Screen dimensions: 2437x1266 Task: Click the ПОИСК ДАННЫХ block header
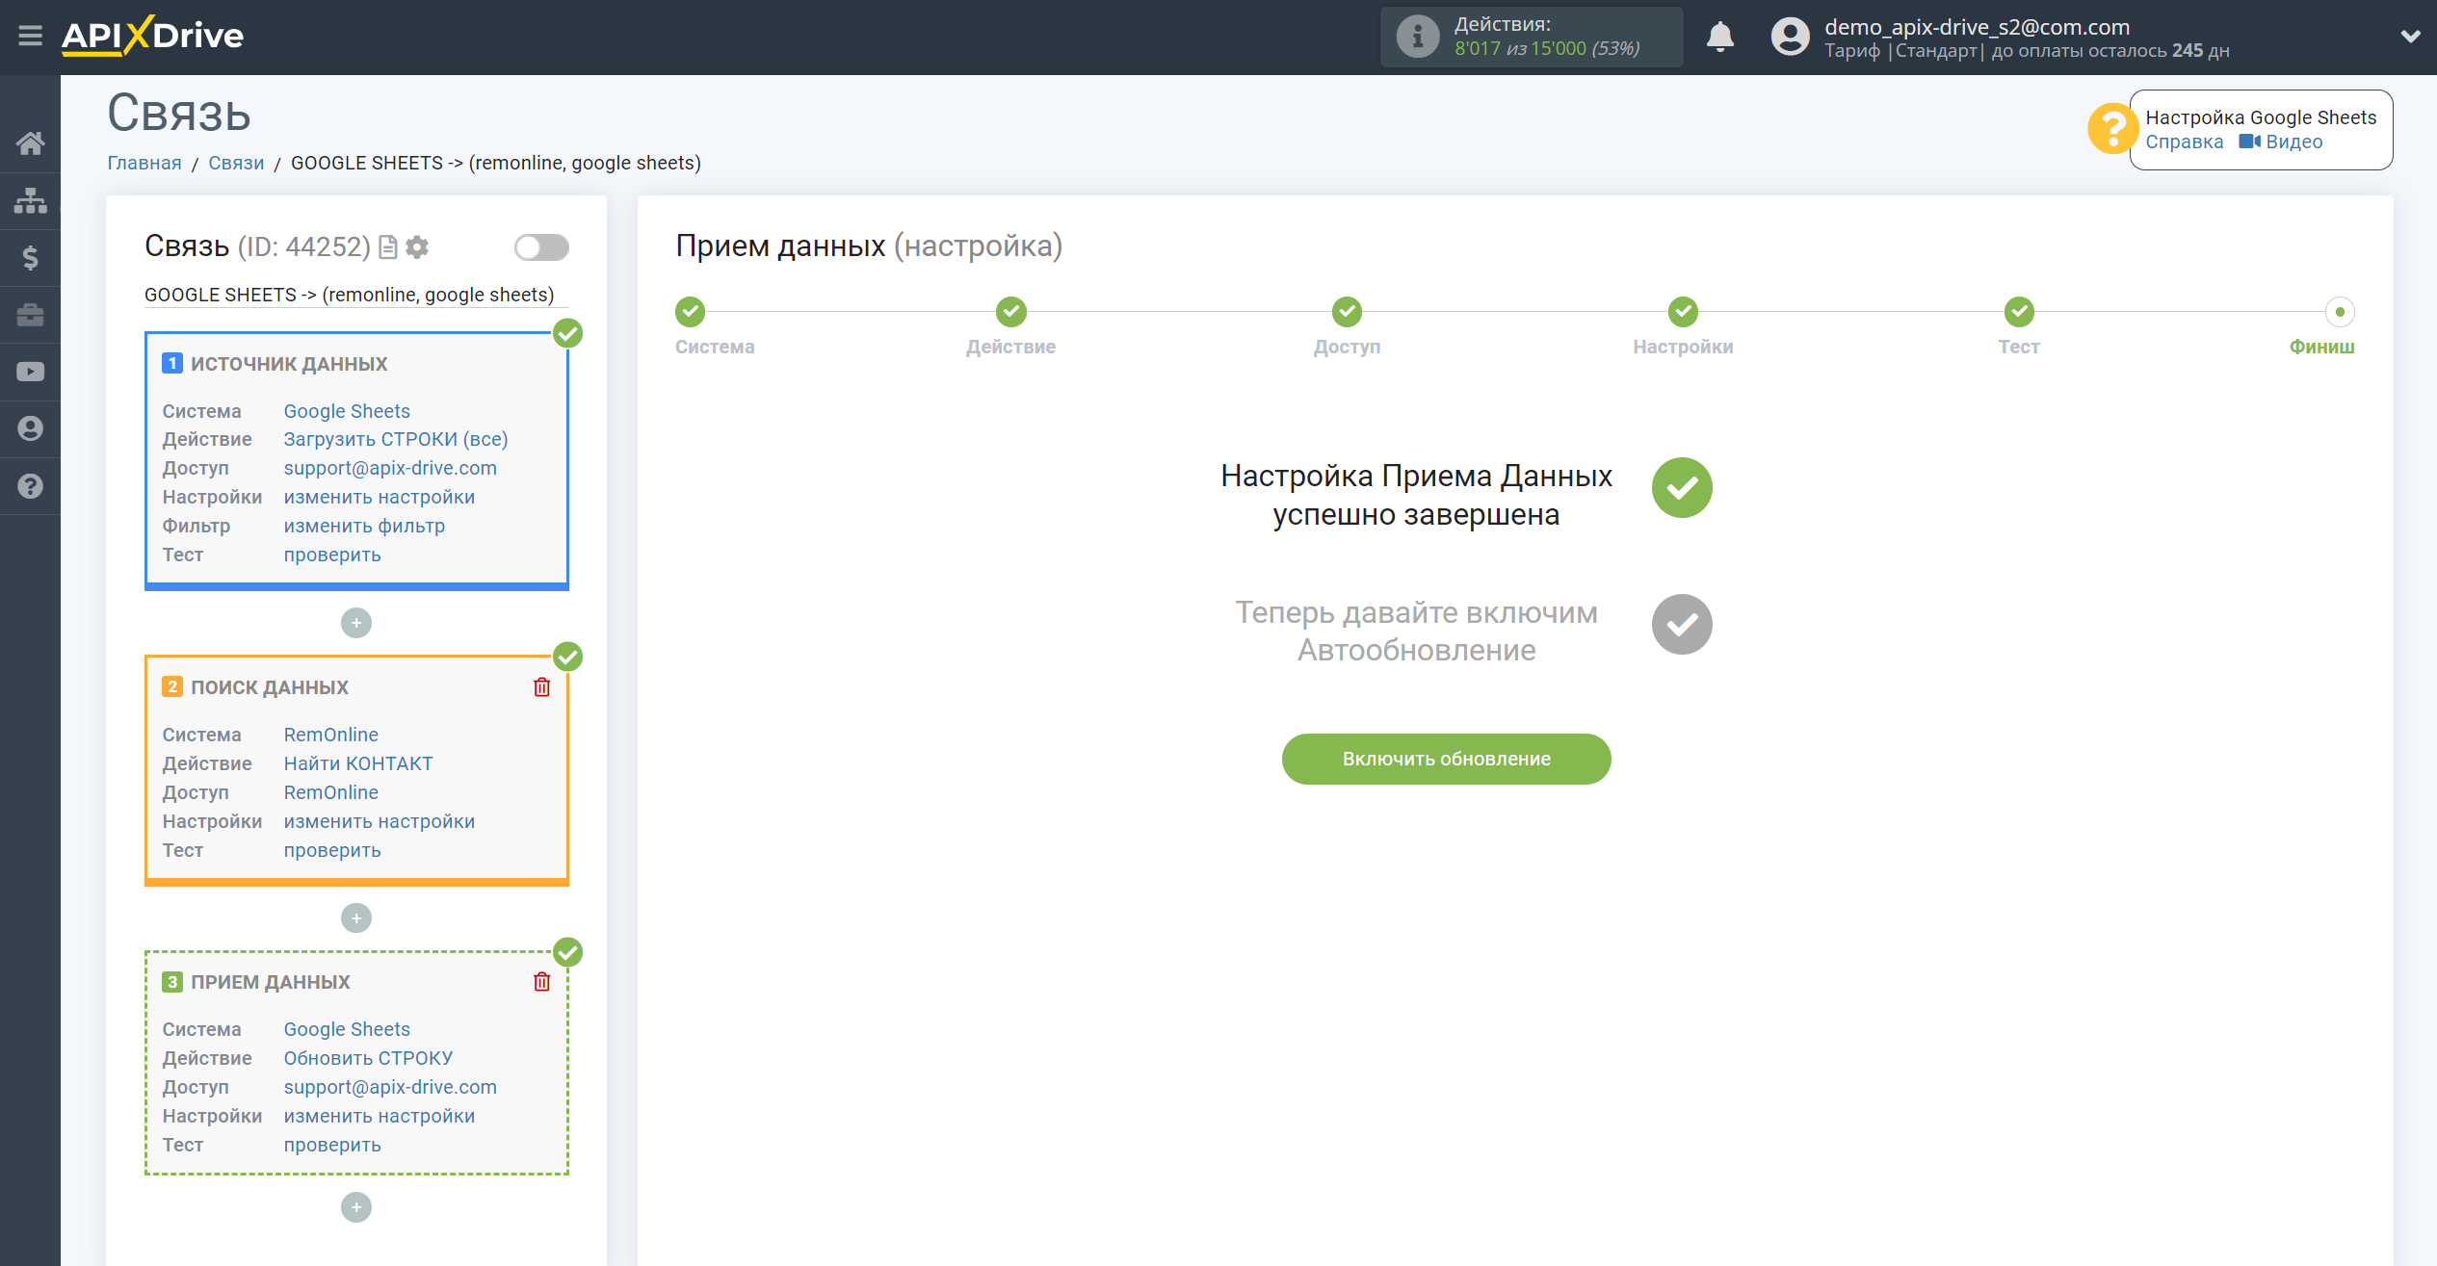click(x=270, y=687)
